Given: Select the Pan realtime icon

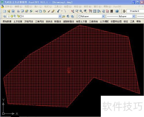Looking at the screenshot, I should tap(73, 11).
